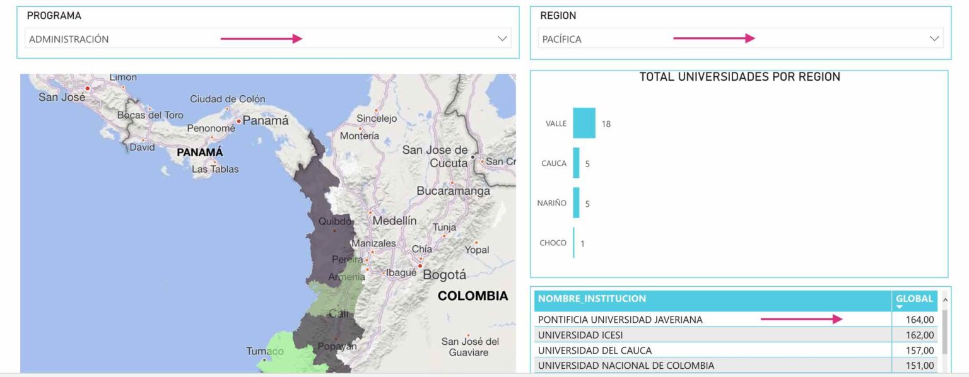Click the light green Nariño region near Tumaco
The width and height of the screenshot is (969, 377).
284,353
